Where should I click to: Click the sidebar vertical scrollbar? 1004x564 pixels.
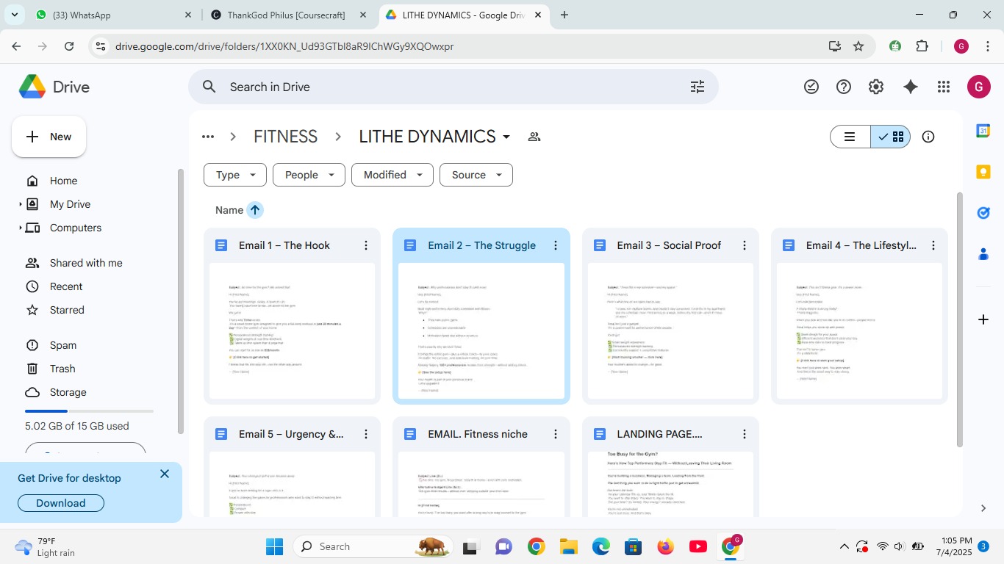point(180,301)
